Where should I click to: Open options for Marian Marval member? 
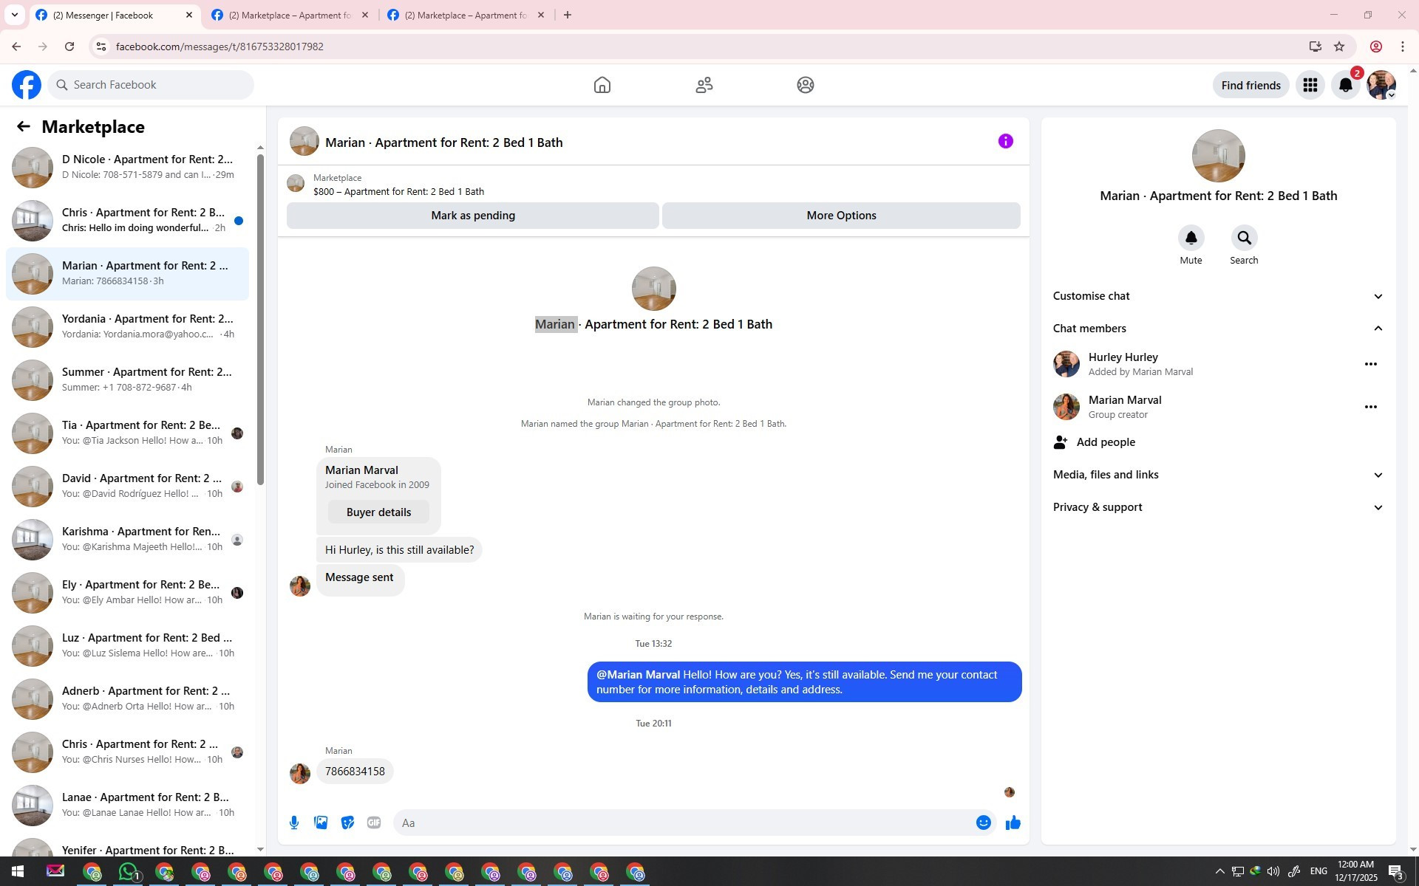pos(1370,407)
